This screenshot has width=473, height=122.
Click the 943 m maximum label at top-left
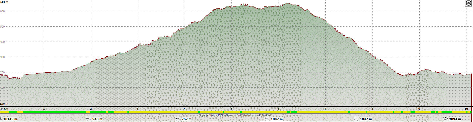click(x=4, y=2)
